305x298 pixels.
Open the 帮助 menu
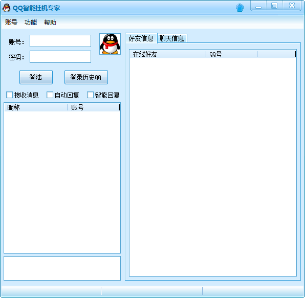pos(50,22)
